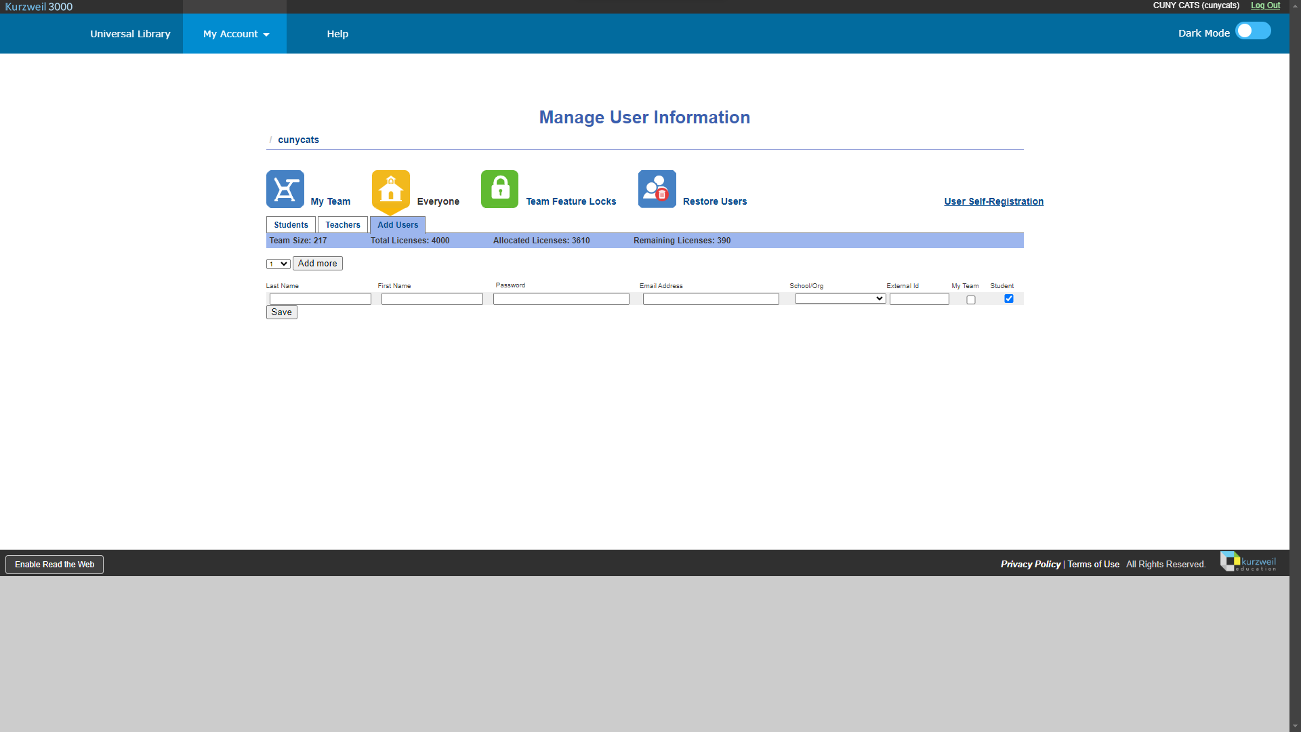Image resolution: width=1301 pixels, height=732 pixels.
Task: Click the Kurzweil Education logo in footer
Action: click(x=1248, y=562)
